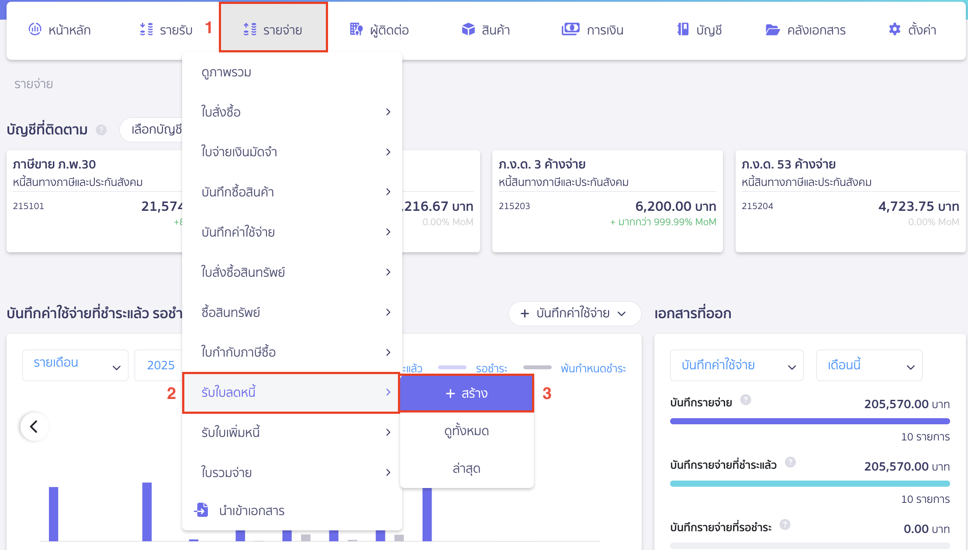The height and width of the screenshot is (550, 968).
Task: Click the รายรับ income icon
Action: 146,29
